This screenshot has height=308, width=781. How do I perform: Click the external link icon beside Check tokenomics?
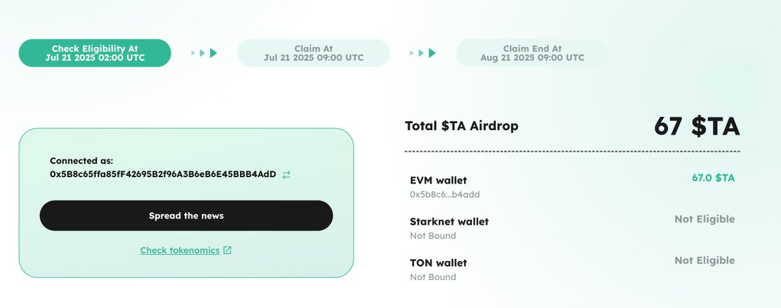click(227, 250)
